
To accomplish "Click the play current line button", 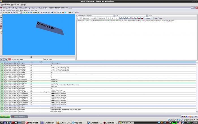I will [x=4, y=59].
